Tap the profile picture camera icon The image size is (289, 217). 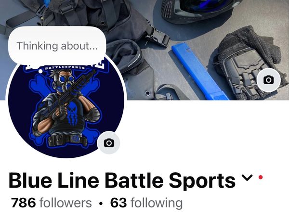tap(109, 143)
